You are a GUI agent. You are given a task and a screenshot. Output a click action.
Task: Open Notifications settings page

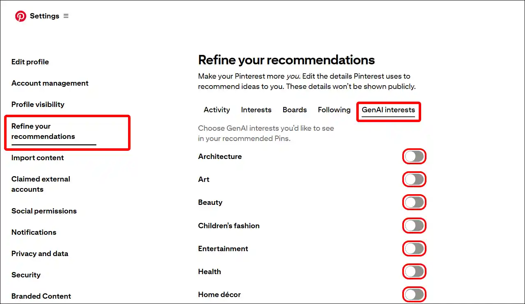(34, 232)
